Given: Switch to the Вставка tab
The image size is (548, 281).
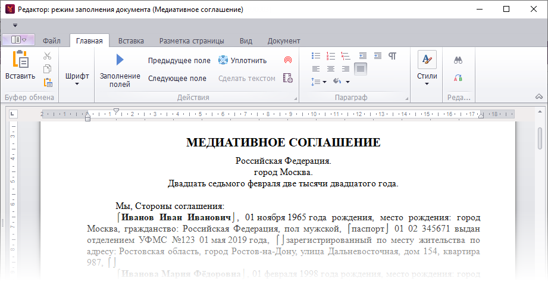Looking at the screenshot, I should pyautogui.click(x=131, y=41).
